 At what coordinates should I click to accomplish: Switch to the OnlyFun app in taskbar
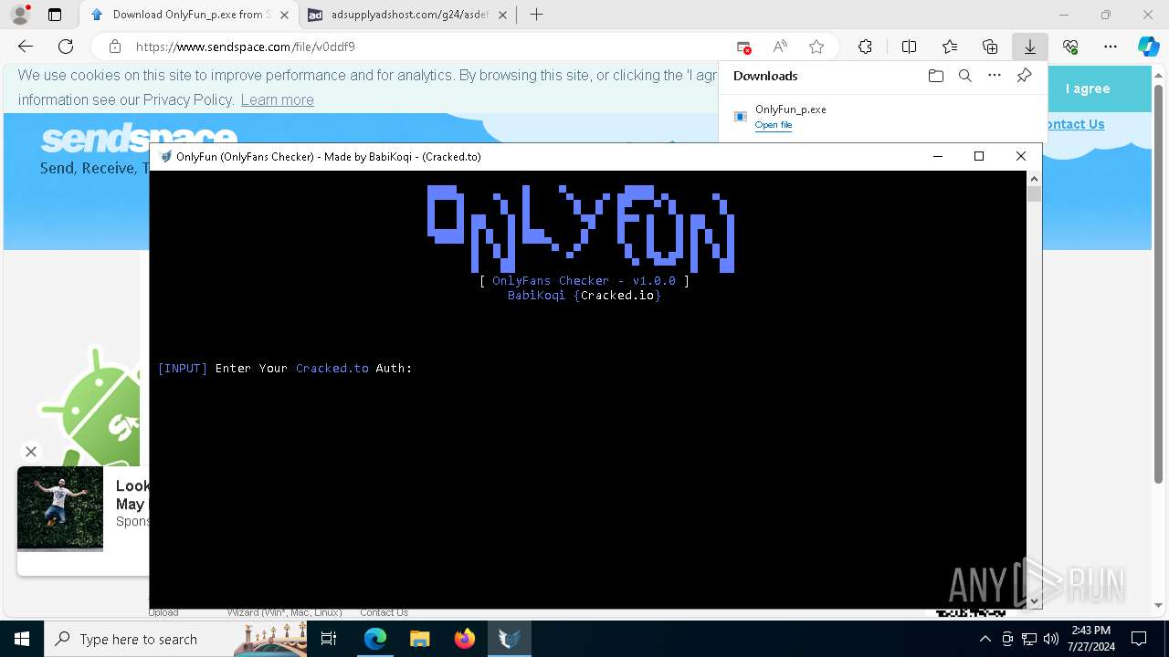pyautogui.click(x=509, y=639)
